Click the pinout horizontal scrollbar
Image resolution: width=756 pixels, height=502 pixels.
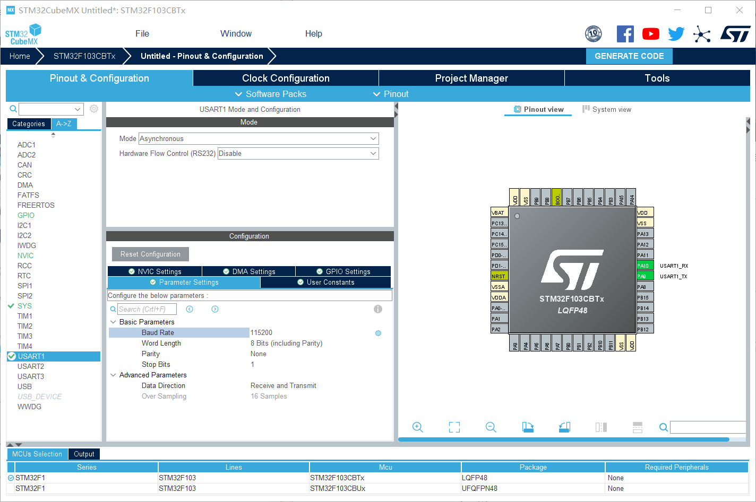pyautogui.click(x=564, y=439)
